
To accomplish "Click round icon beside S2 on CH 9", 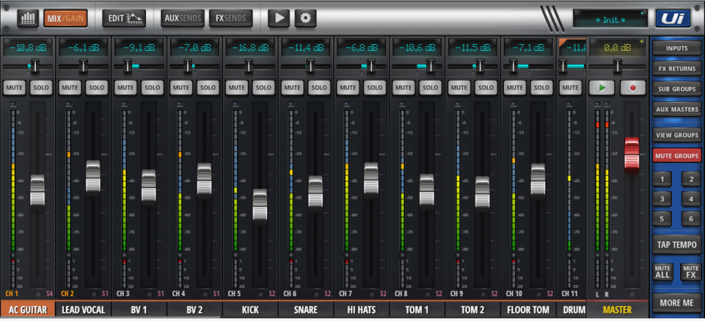I will (x=483, y=294).
